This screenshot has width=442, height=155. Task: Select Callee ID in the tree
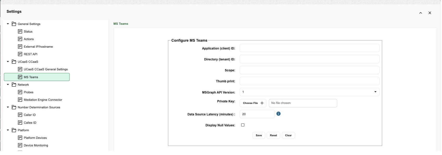coord(30,123)
